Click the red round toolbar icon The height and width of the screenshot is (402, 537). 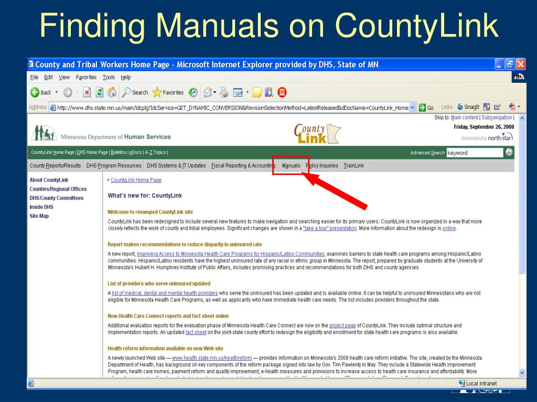click(282, 92)
